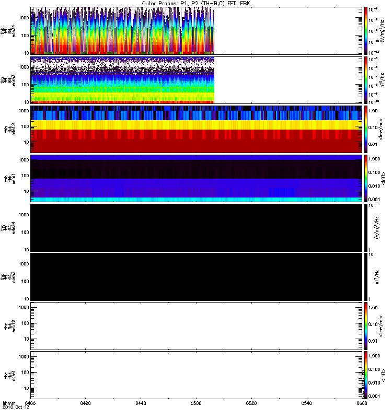Click the 0420 time axis label
The image size is (392, 418).
coord(85,403)
